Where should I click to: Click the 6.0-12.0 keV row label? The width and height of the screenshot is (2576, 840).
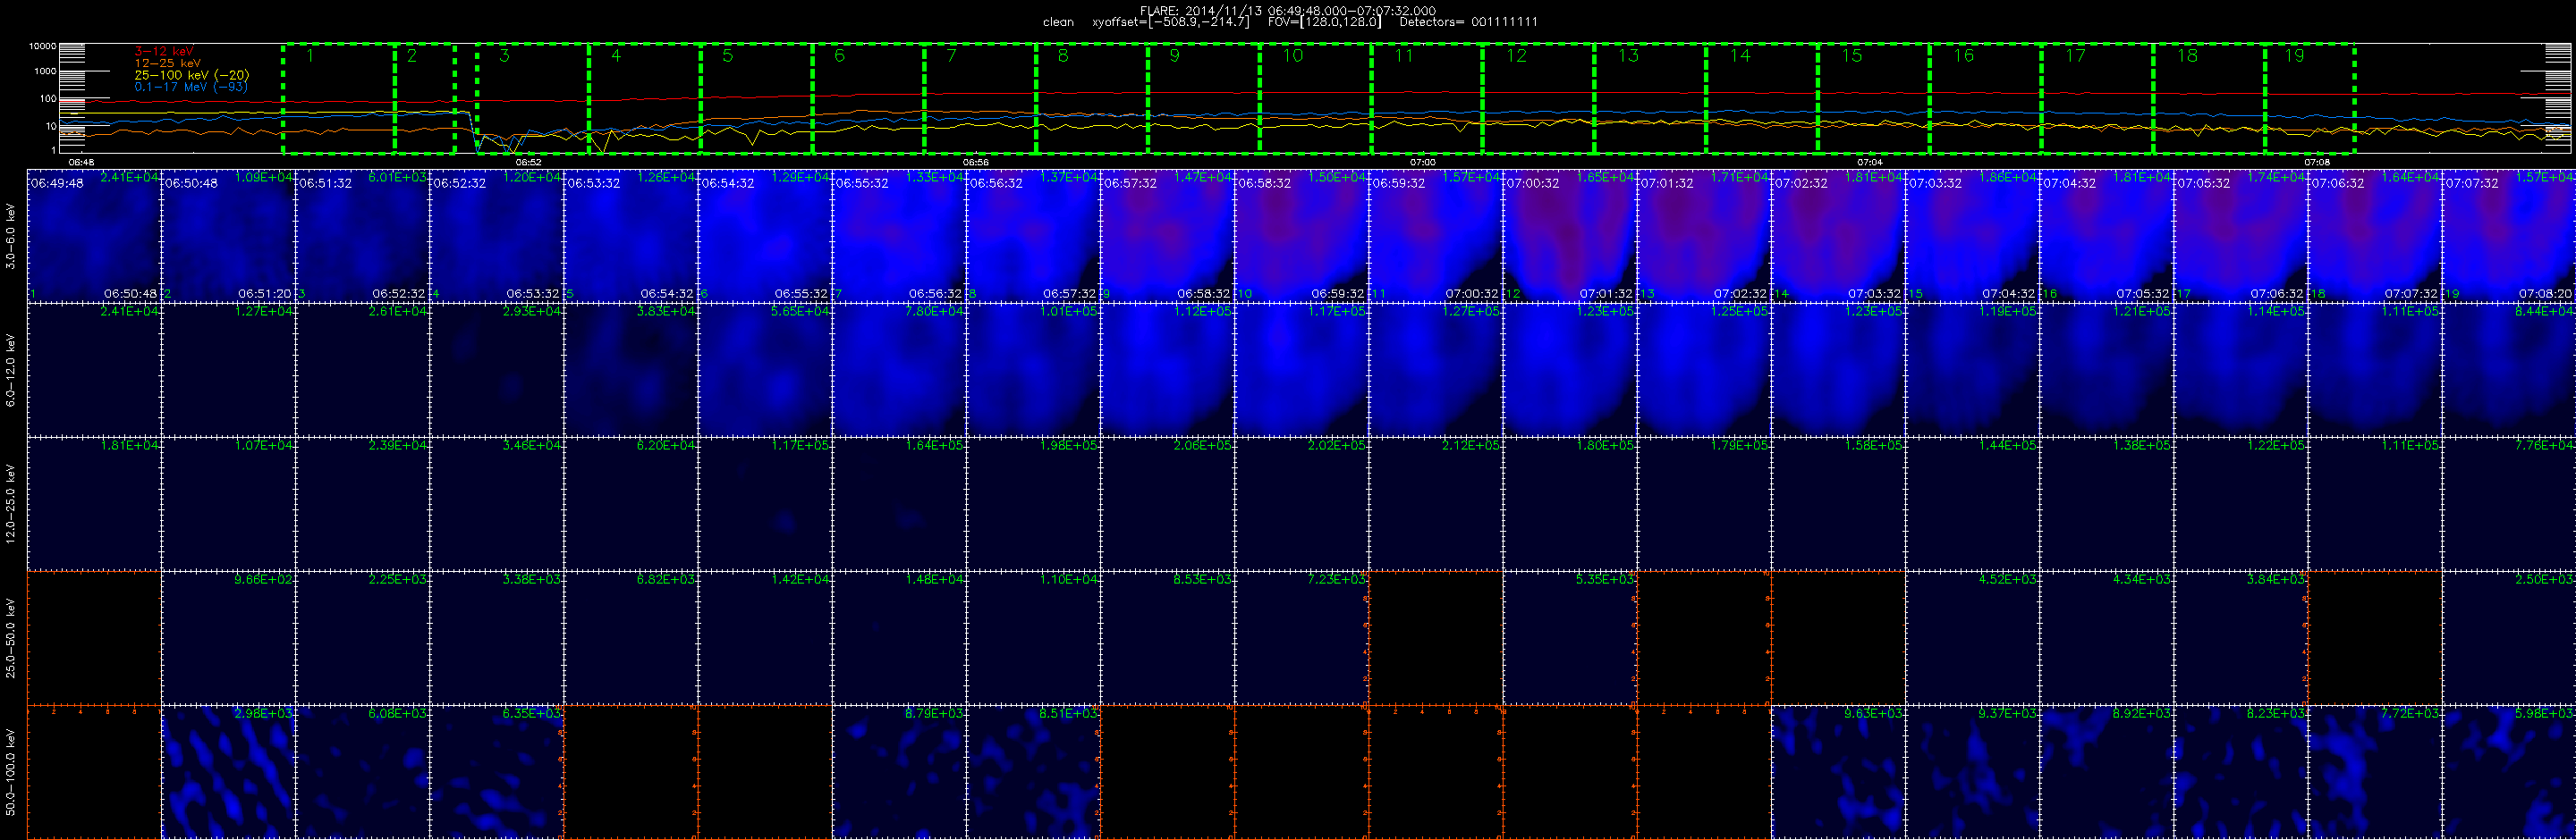click(11, 368)
